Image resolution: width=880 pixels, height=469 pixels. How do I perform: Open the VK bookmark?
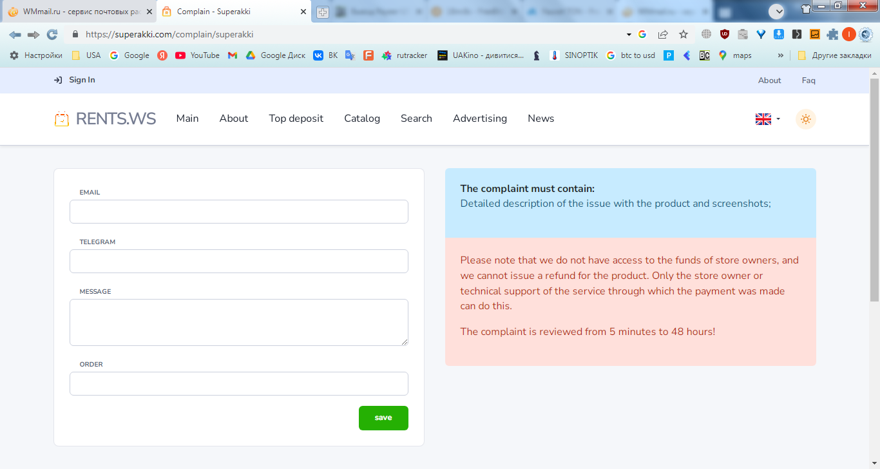tap(325, 55)
